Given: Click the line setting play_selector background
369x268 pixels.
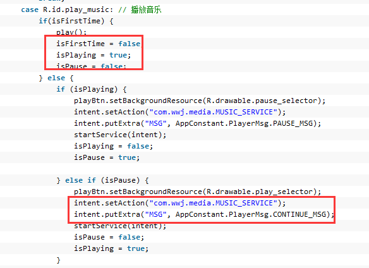Looking at the screenshot, I should pyautogui.click(x=197, y=192).
